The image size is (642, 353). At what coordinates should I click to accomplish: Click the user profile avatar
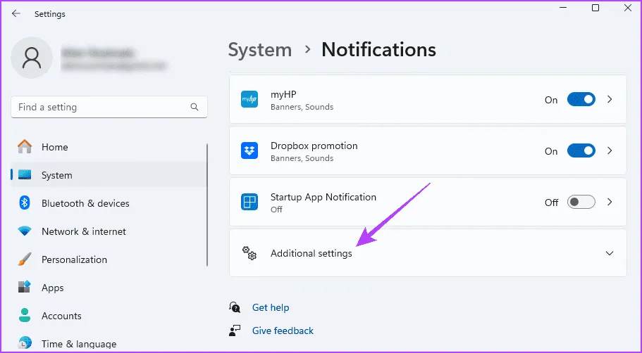[32, 57]
